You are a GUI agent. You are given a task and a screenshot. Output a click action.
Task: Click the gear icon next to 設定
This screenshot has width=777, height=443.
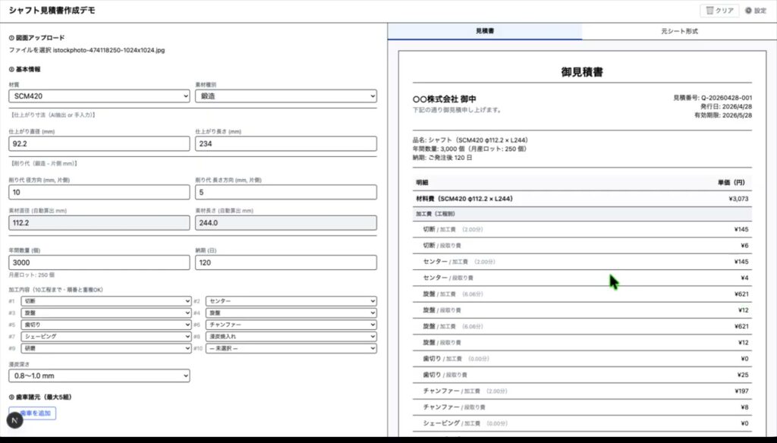(x=748, y=11)
